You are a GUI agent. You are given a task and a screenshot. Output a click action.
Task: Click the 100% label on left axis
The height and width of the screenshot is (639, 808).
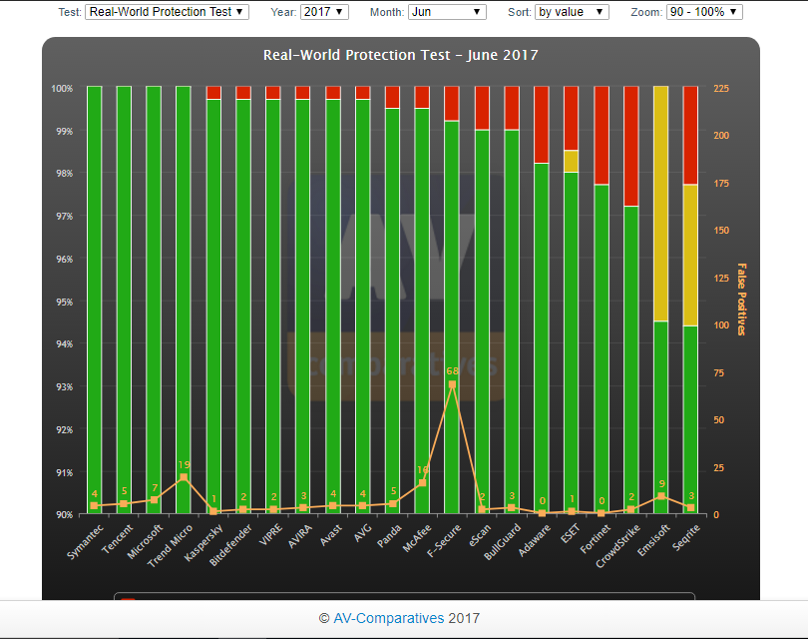pos(62,89)
